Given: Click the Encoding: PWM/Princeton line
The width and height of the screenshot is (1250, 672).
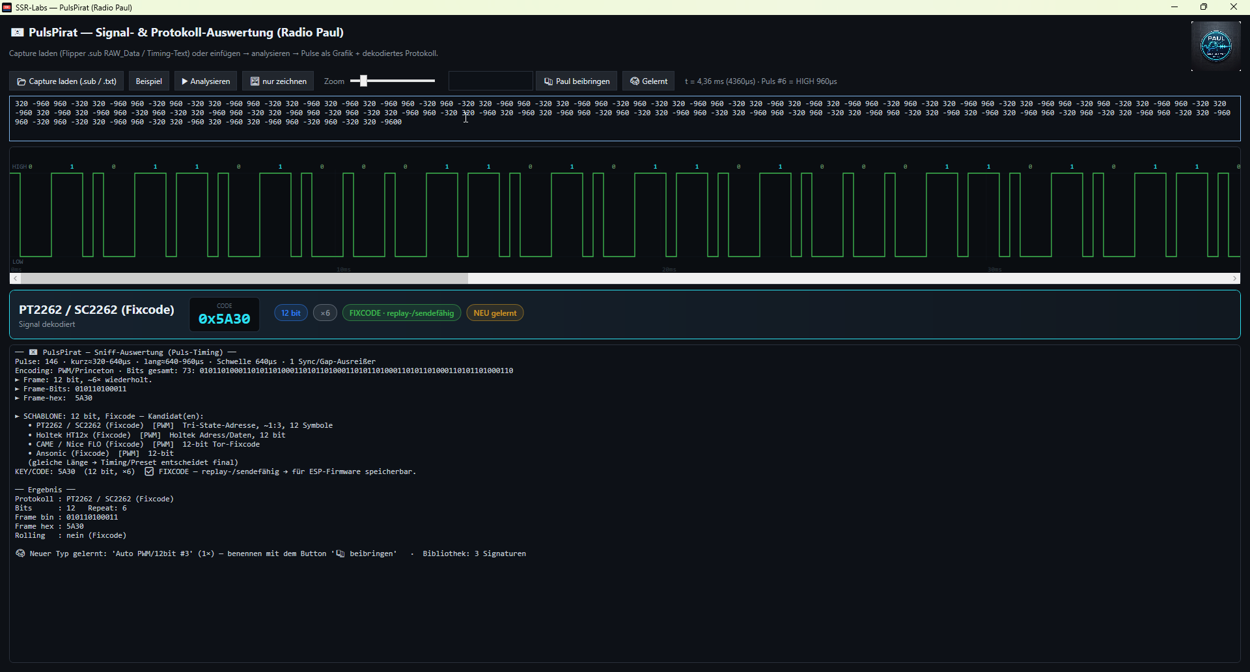Looking at the screenshot, I should (264, 371).
